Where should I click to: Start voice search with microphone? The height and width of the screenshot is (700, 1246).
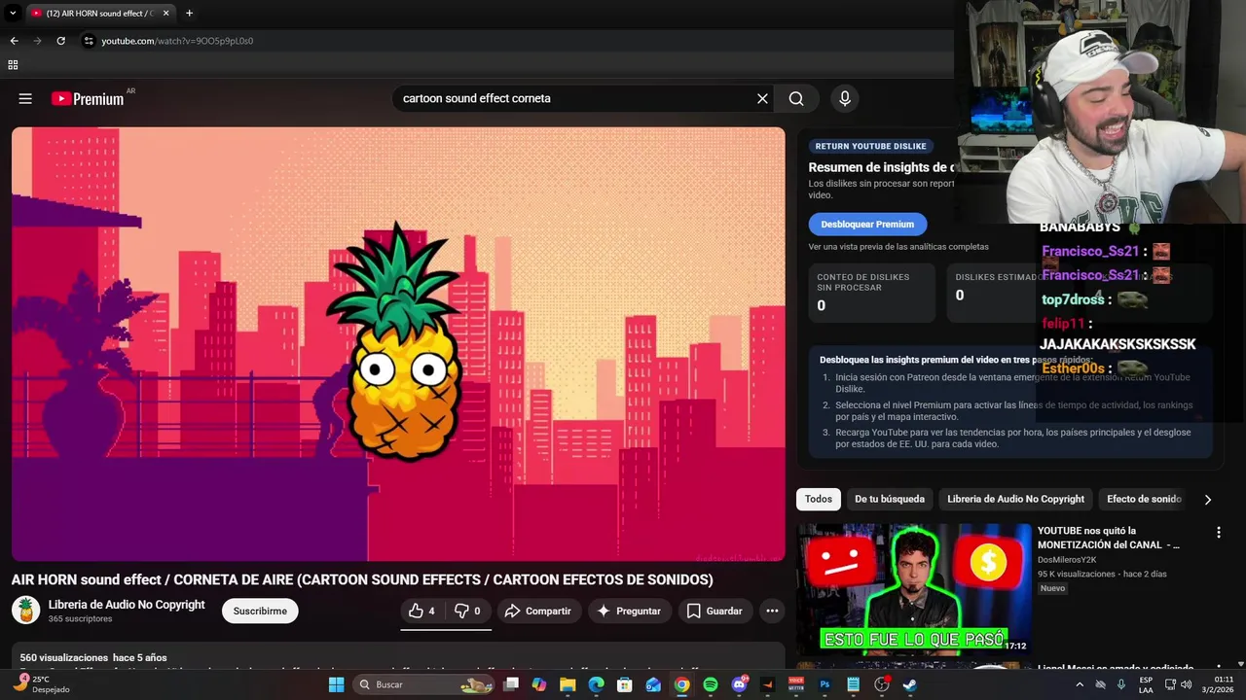tap(845, 98)
